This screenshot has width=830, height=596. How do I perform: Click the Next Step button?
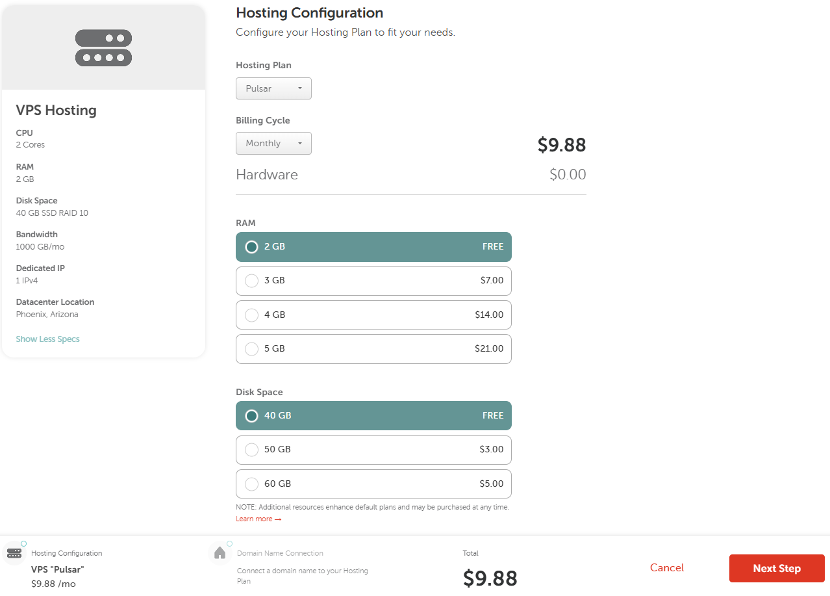coord(776,569)
